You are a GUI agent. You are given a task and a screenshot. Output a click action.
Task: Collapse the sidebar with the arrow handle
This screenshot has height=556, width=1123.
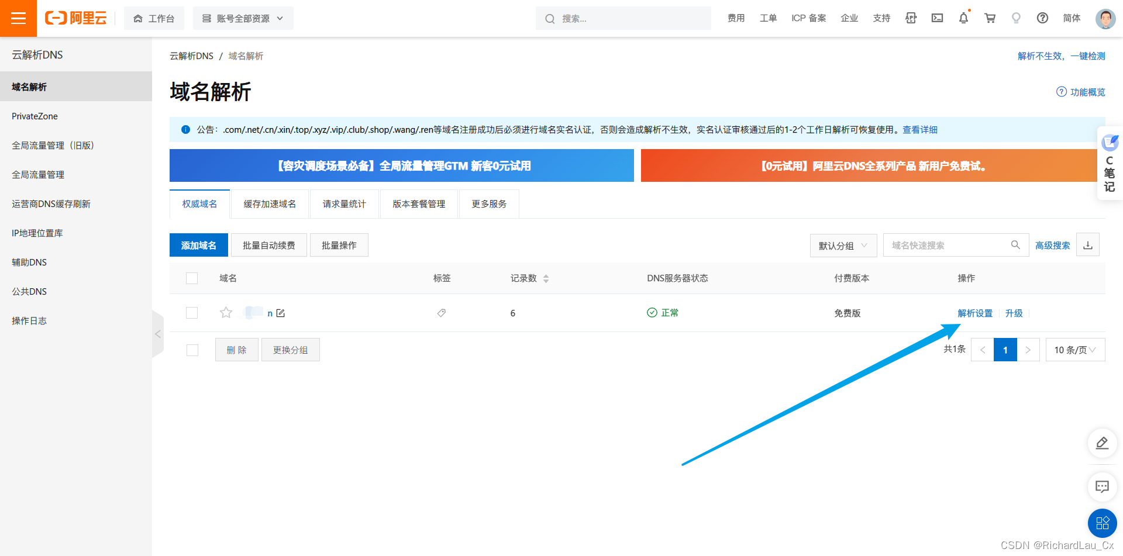click(157, 334)
